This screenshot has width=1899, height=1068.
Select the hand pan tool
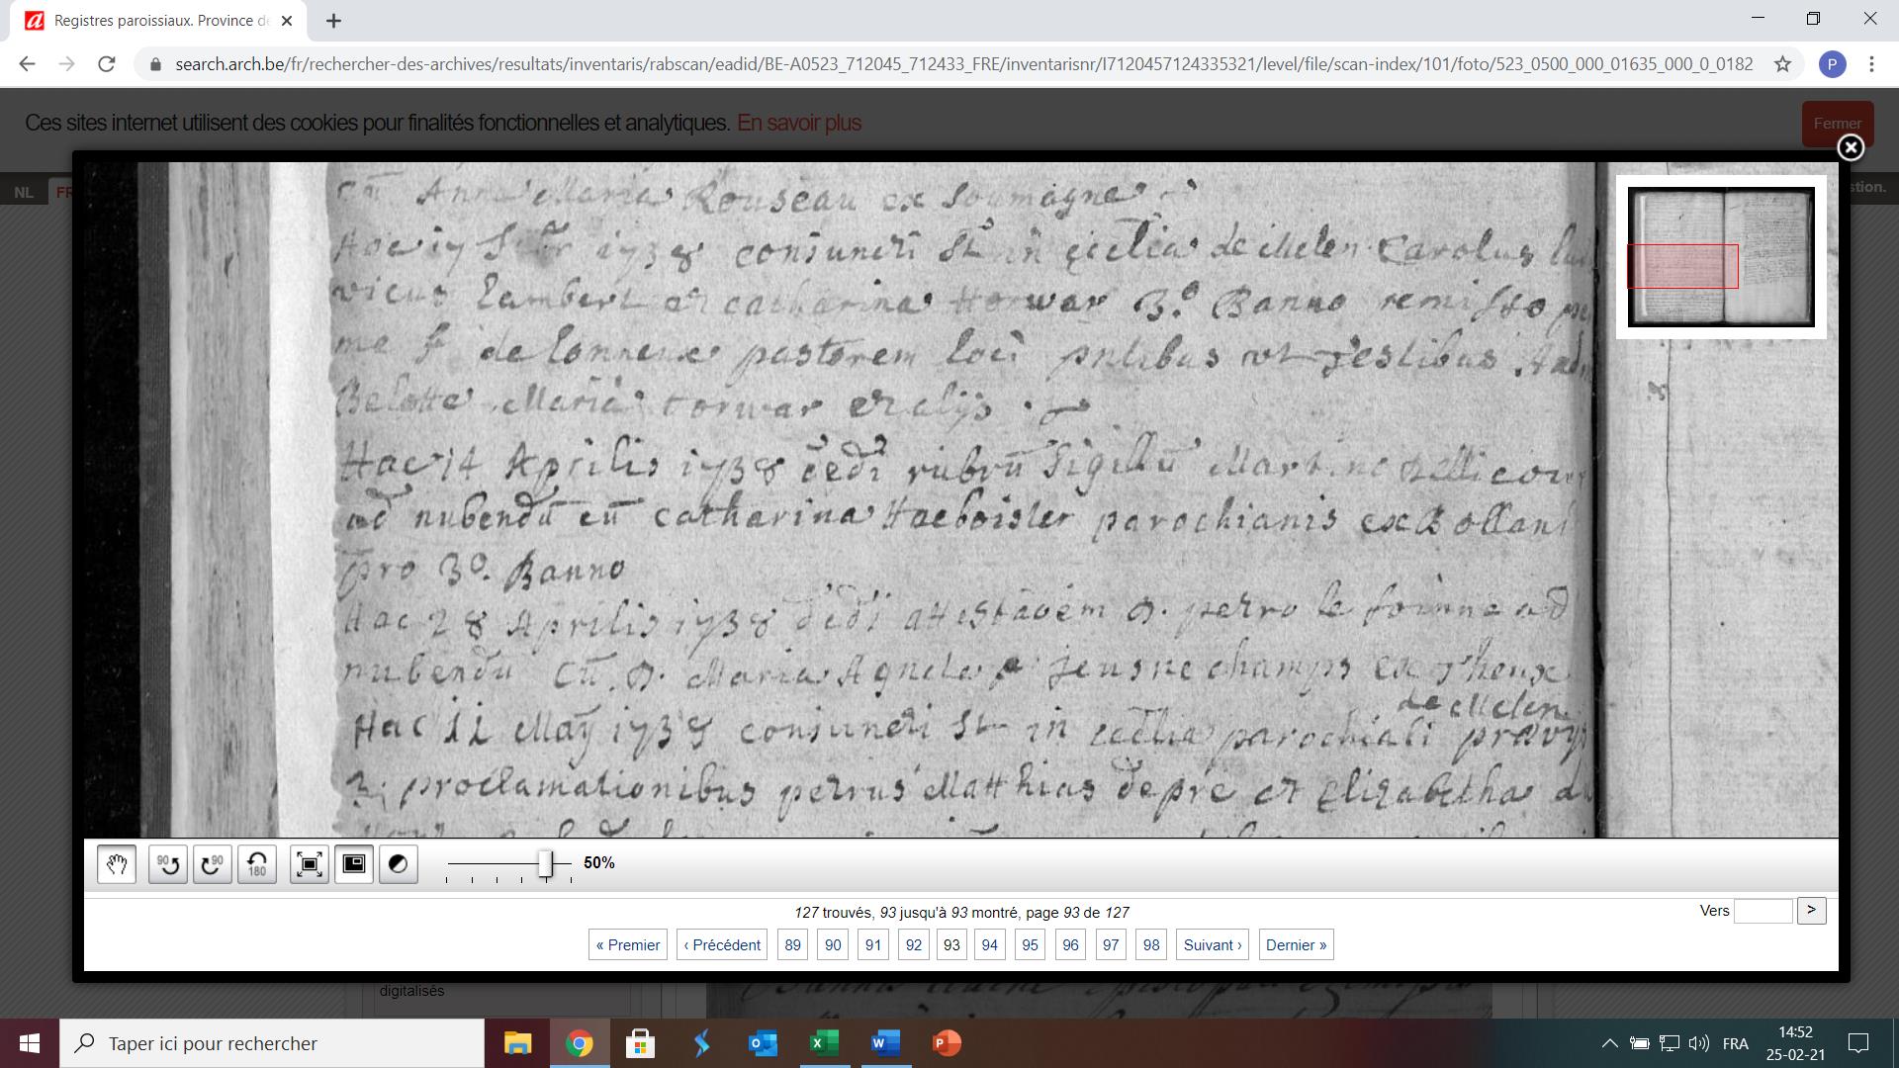tap(117, 864)
